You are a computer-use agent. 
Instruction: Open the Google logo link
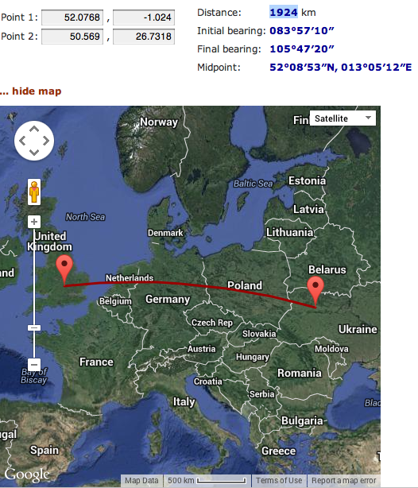coord(27,474)
